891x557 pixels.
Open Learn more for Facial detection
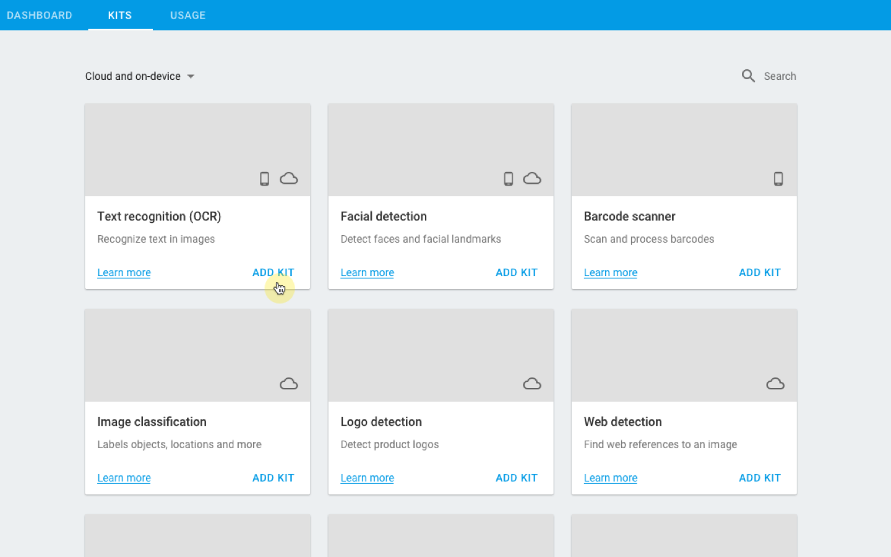[367, 272]
